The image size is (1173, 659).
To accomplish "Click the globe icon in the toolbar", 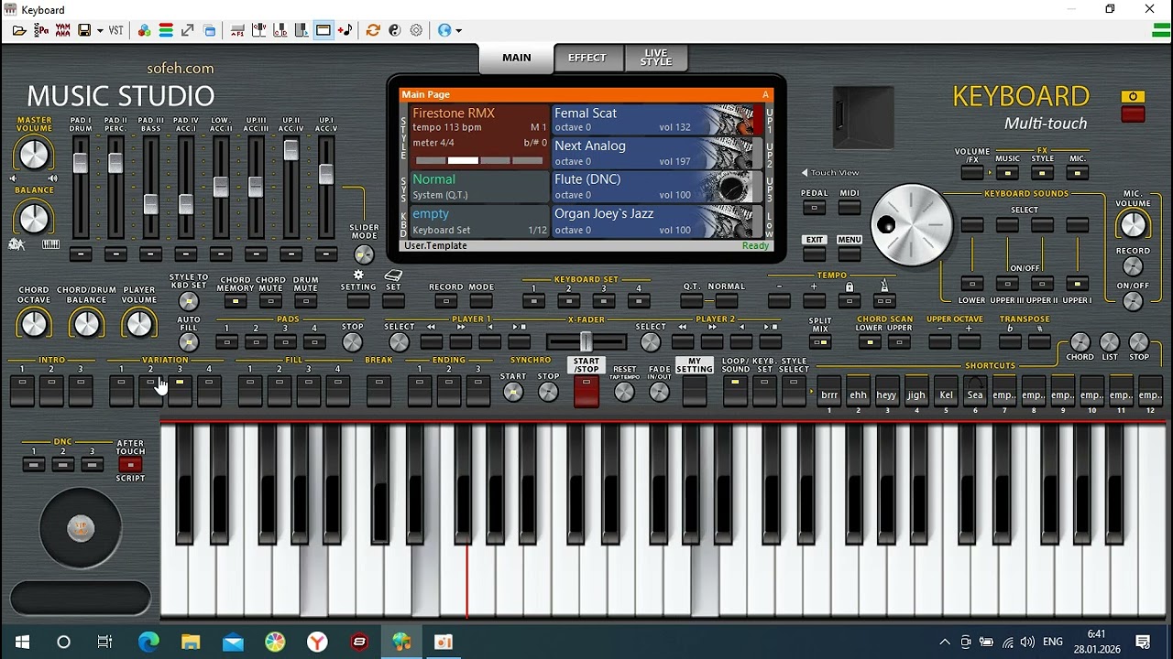I will coord(444,30).
